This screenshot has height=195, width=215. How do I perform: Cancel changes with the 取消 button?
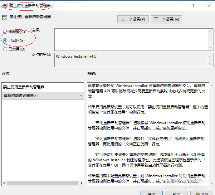pyautogui.click(x=177, y=193)
